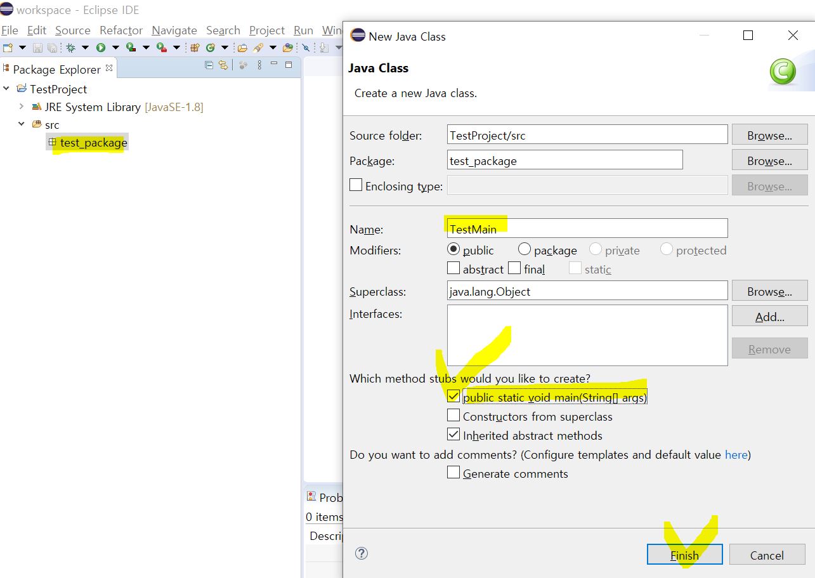
Task: Click the Cancel button
Action: (x=767, y=555)
